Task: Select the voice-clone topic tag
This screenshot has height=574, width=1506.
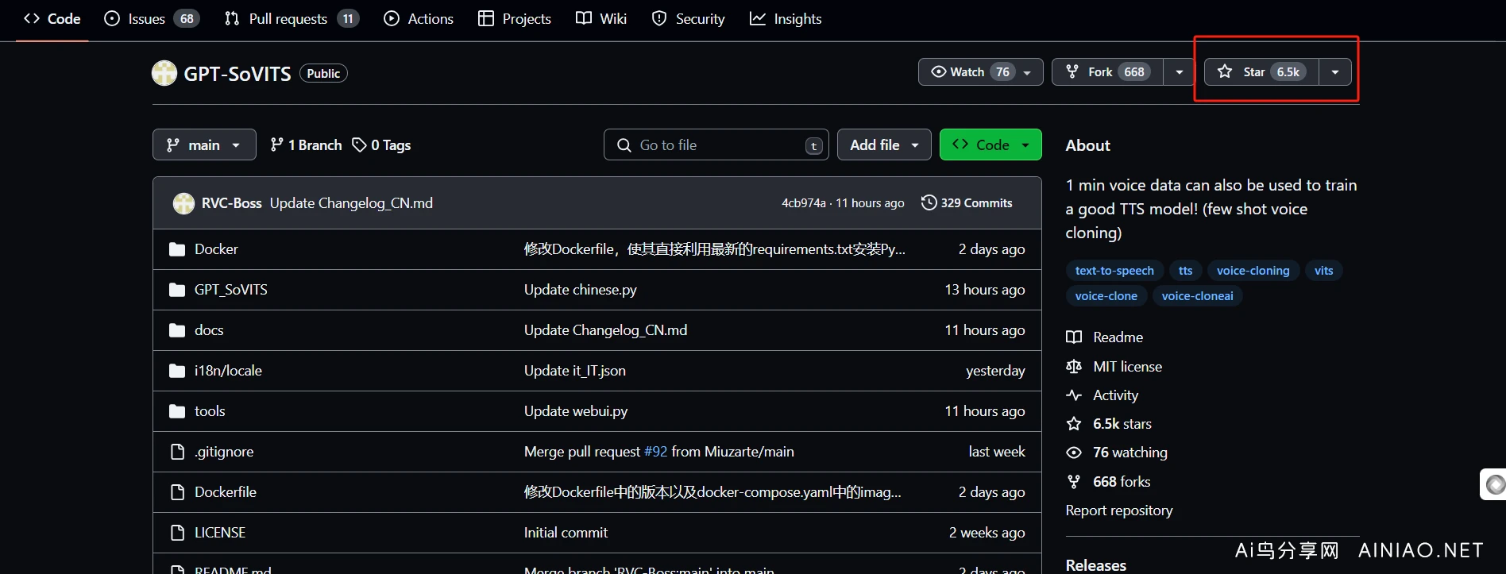Action: (1106, 296)
